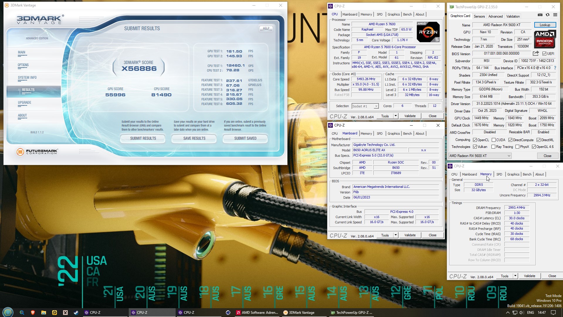
Task: Toggle the OpenCL checkbox
Action: [x=475, y=140]
